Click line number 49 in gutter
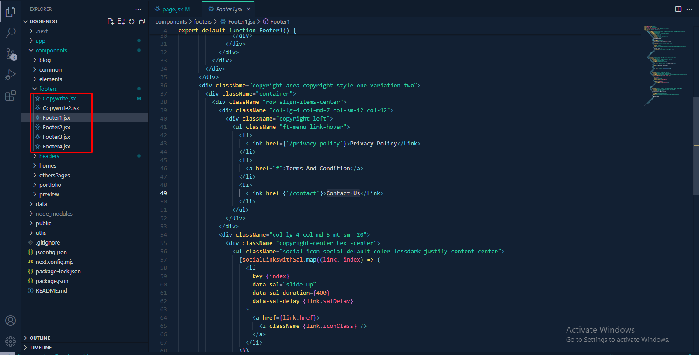Screen dimensions: 699x355 (x=163, y=193)
